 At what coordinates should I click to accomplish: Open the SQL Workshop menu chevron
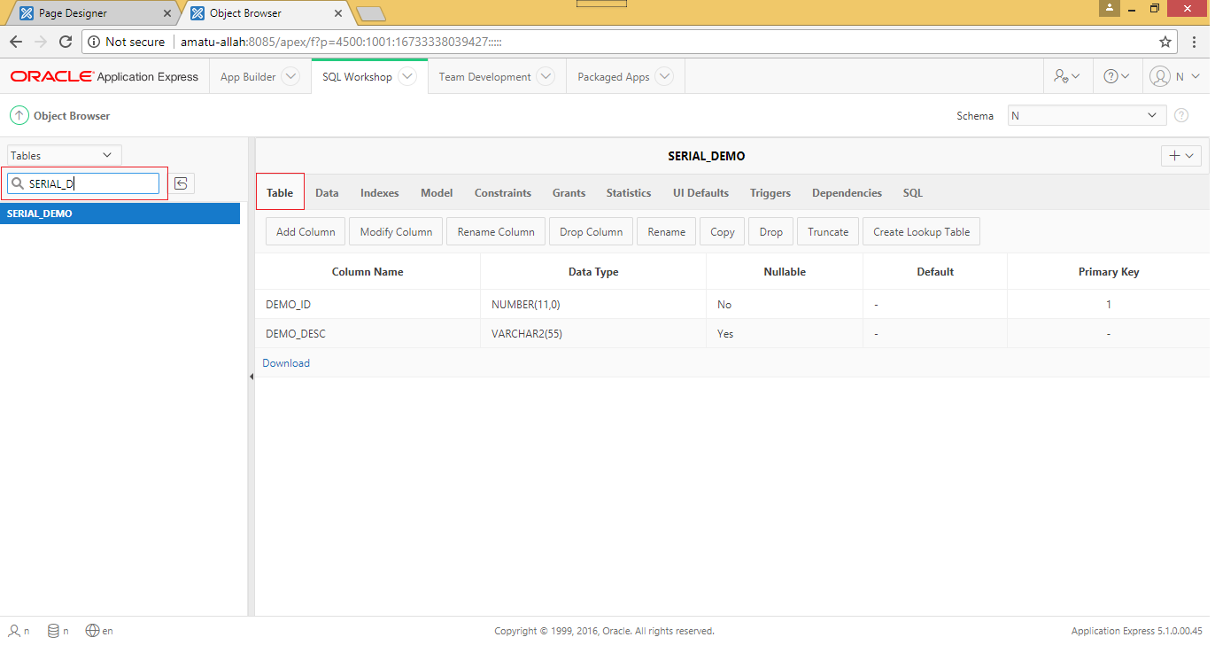(x=406, y=76)
